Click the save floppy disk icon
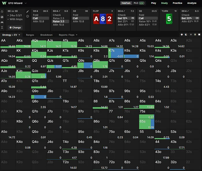 tap(2, 17)
